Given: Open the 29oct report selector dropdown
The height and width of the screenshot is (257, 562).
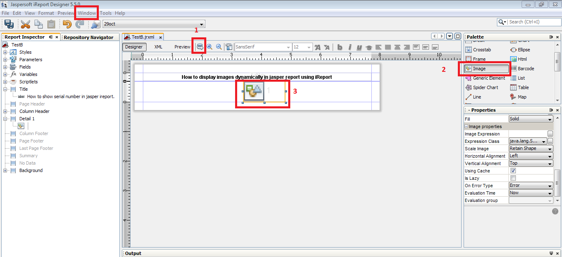Looking at the screenshot, I should point(201,24).
